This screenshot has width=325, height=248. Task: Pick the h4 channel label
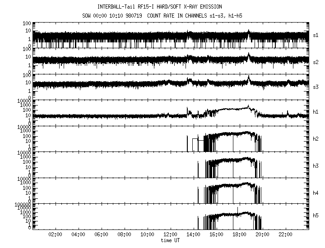coord(316,193)
